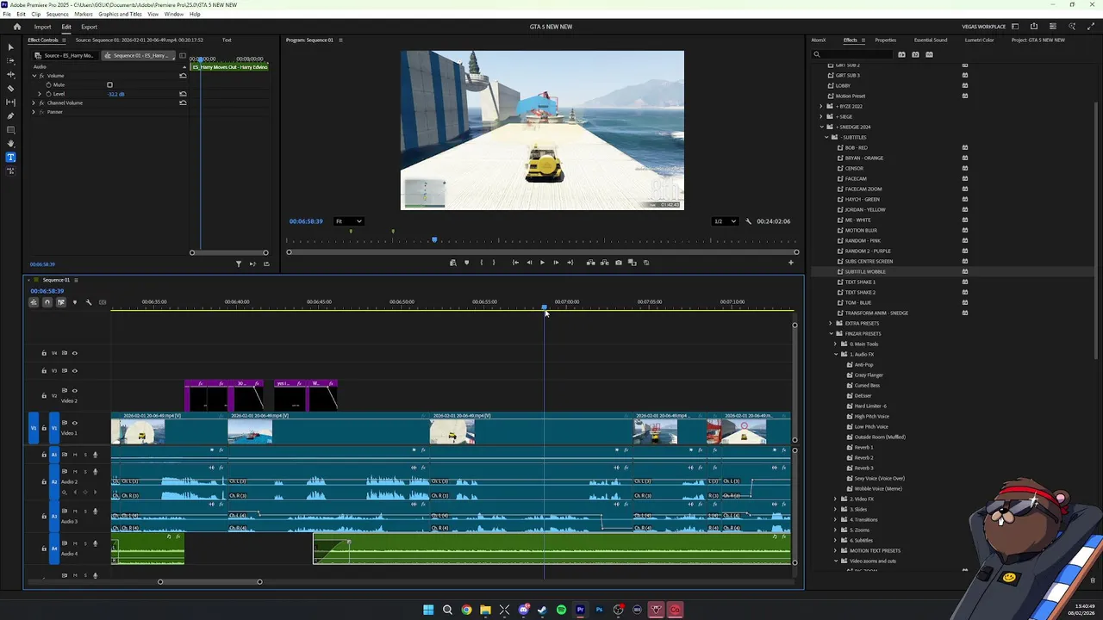The height and width of the screenshot is (620, 1103).
Task: Click the Play button in Program monitor
Action: pyautogui.click(x=542, y=263)
